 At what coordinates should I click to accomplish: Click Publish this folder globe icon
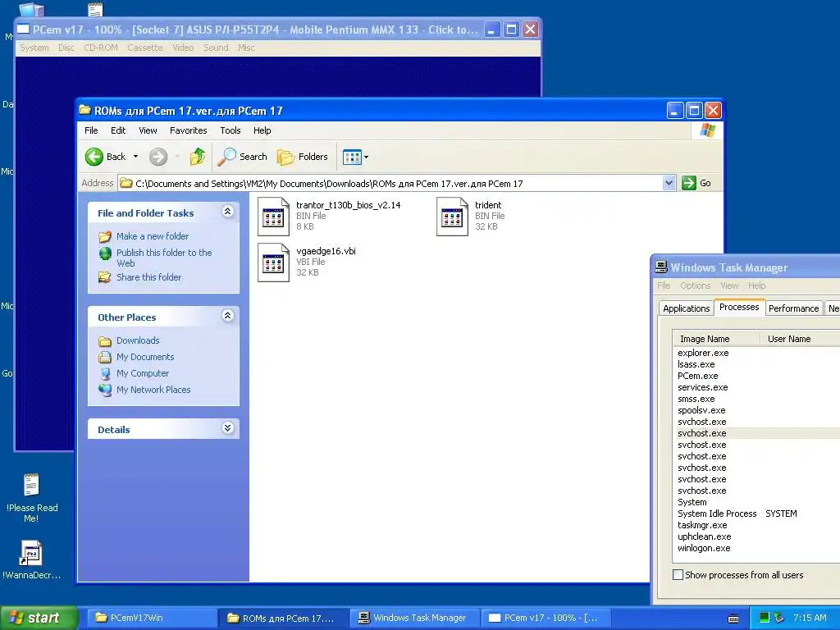(105, 253)
